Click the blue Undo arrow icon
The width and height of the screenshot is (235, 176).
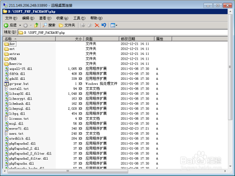click(x=104, y=25)
